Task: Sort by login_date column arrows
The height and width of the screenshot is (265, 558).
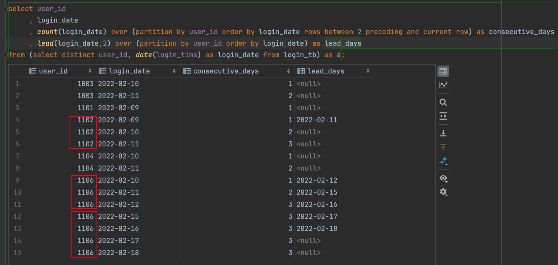Action: click(174, 71)
